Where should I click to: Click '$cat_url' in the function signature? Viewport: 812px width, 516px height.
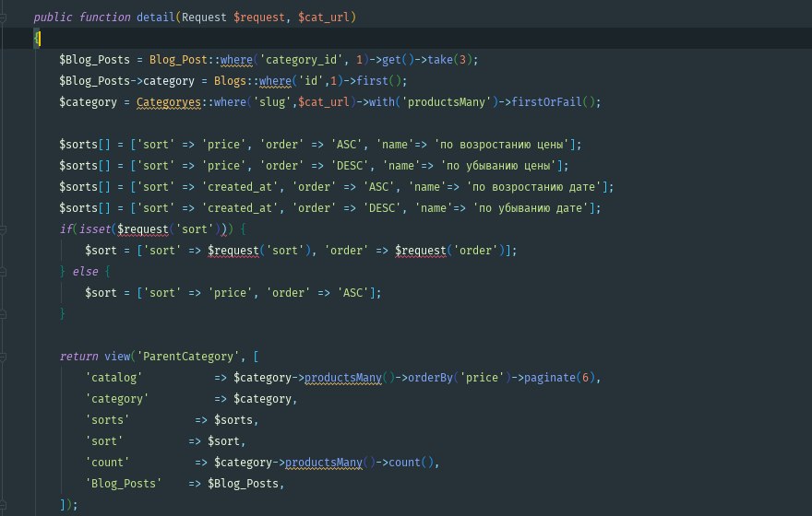click(324, 18)
